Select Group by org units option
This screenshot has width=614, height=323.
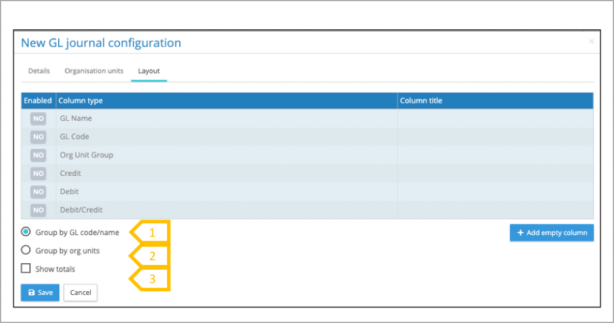point(26,251)
